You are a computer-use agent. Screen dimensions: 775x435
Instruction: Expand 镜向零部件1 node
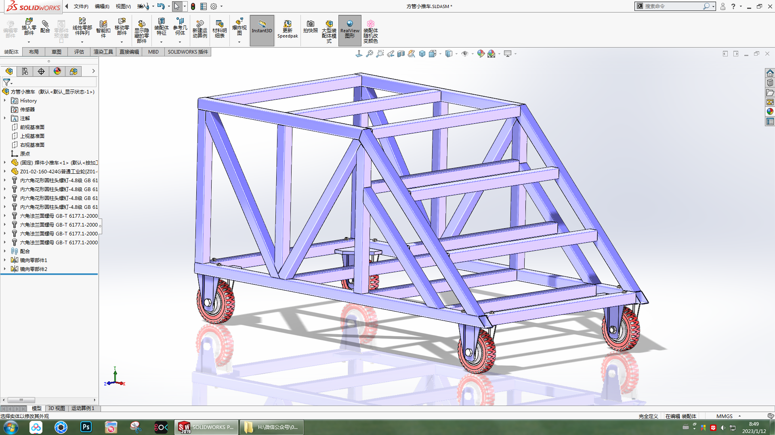(x=5, y=260)
